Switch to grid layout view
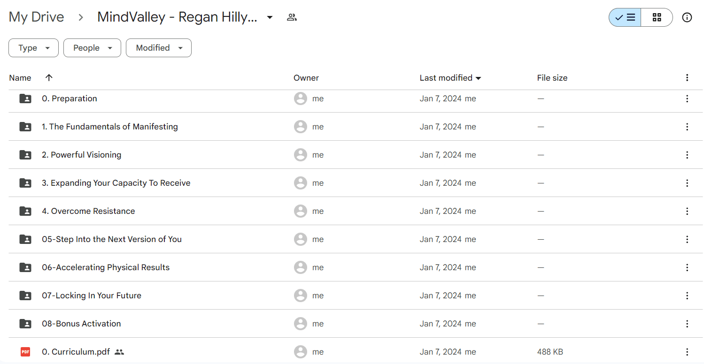This screenshot has height=364, width=704. pyautogui.click(x=657, y=17)
